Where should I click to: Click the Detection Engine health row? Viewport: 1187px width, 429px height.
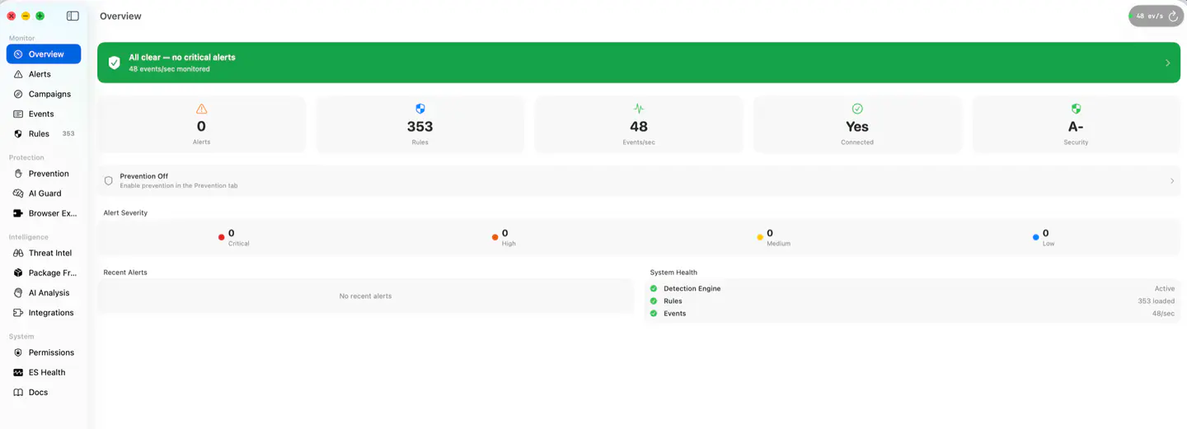[x=913, y=289]
